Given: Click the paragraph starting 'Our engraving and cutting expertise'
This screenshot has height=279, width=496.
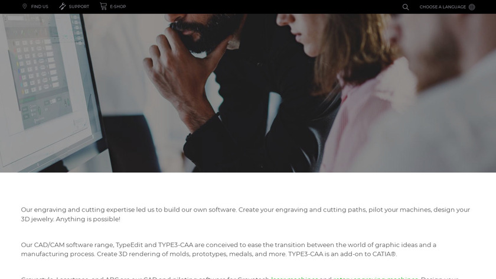Looking at the screenshot, I should click(x=246, y=215).
